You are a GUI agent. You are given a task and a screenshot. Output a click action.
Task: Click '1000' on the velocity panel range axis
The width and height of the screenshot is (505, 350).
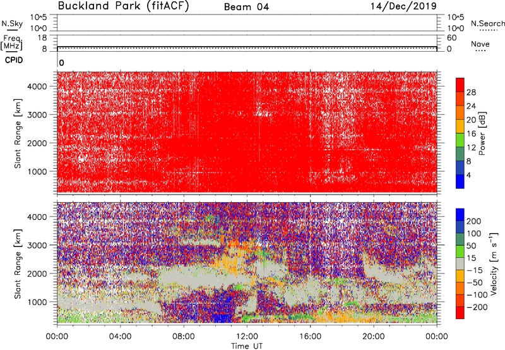[x=37, y=302]
